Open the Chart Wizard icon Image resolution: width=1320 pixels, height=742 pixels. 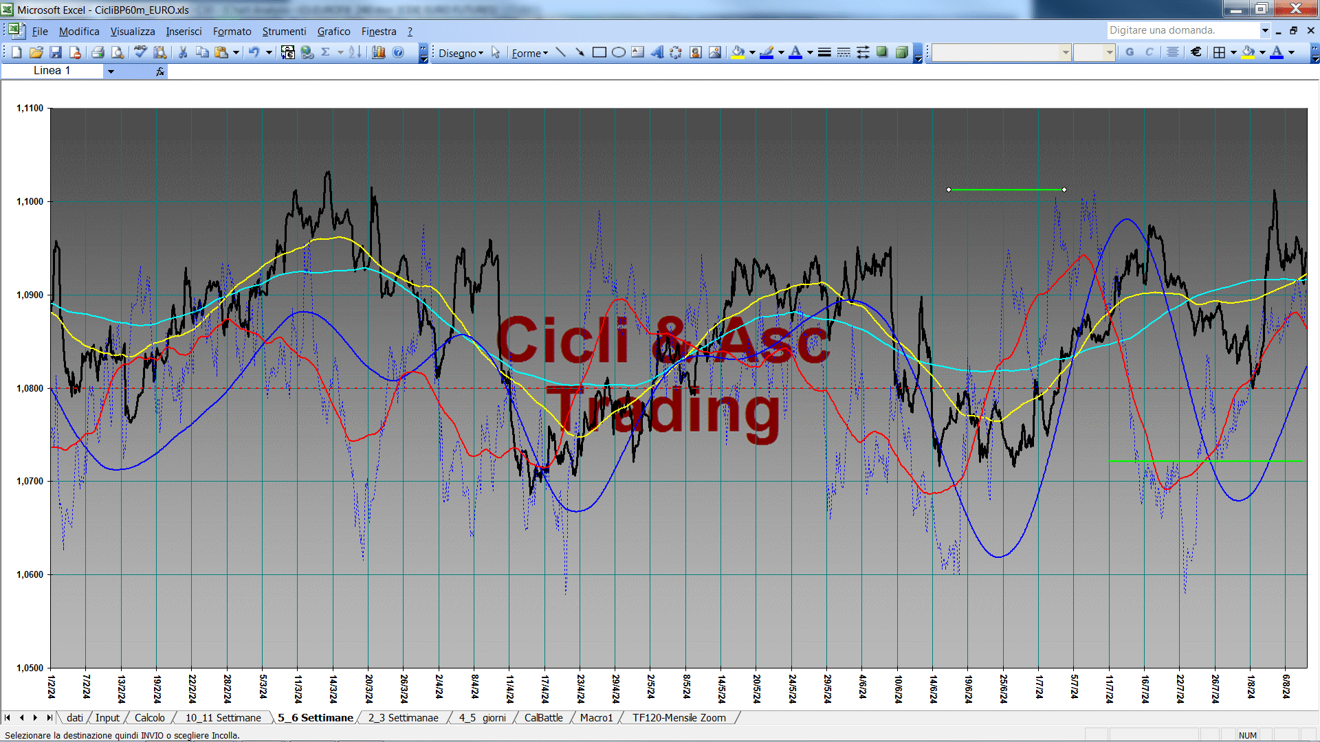(x=379, y=52)
